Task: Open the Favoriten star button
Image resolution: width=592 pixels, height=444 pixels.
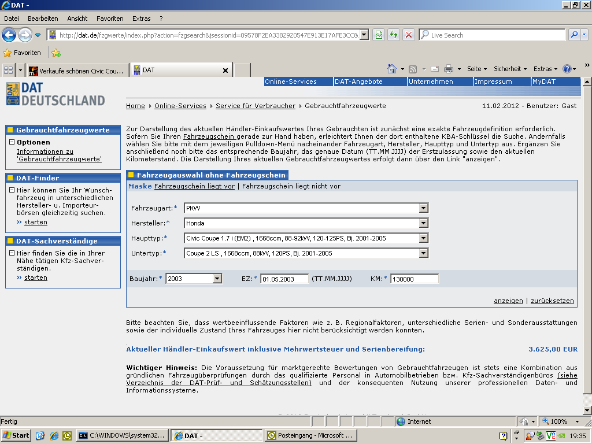Action: (22, 53)
